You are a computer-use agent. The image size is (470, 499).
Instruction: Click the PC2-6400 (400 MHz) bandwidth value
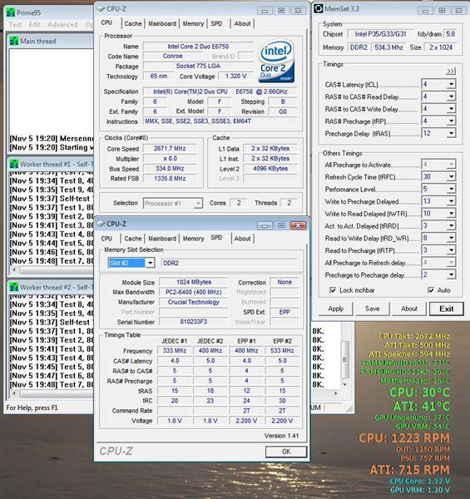[194, 292]
